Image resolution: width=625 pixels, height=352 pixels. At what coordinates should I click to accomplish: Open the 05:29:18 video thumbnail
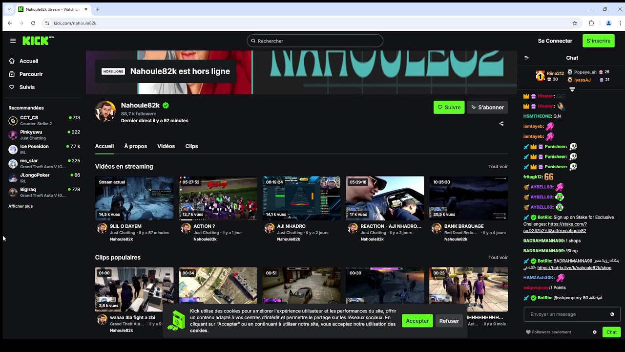click(x=385, y=198)
